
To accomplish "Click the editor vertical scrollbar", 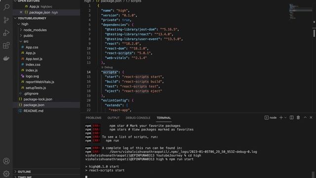I will click(x=314, y=33).
